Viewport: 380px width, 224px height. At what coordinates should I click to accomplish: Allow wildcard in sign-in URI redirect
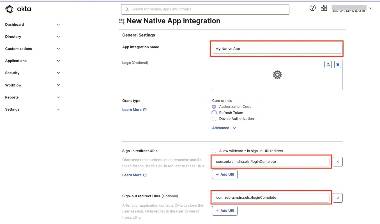pyautogui.click(x=214, y=151)
